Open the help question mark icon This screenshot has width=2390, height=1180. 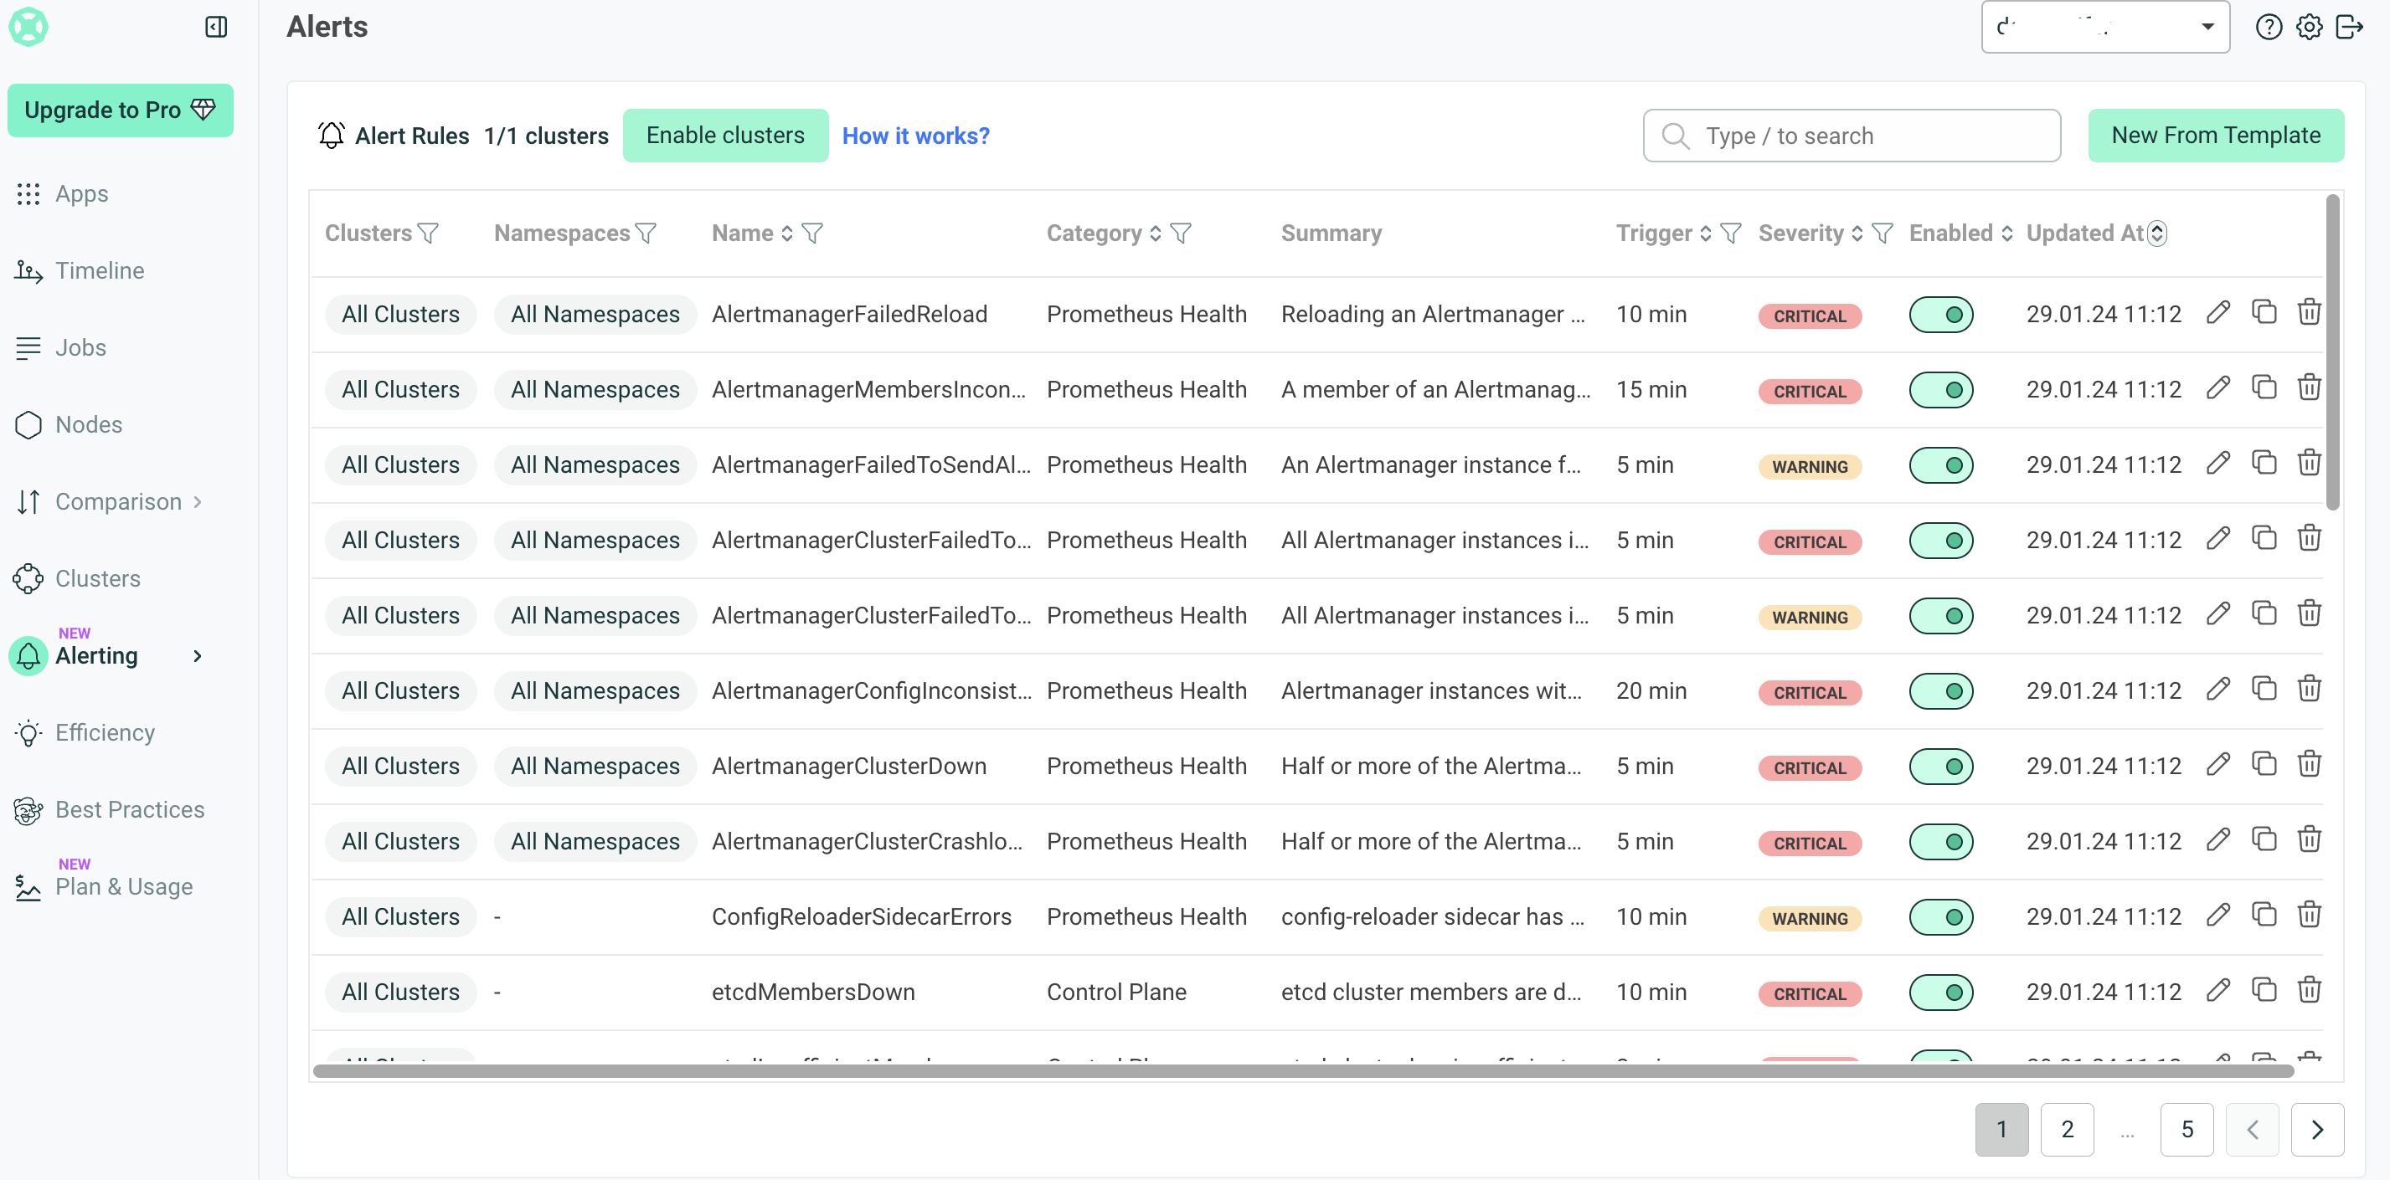coord(2268,27)
